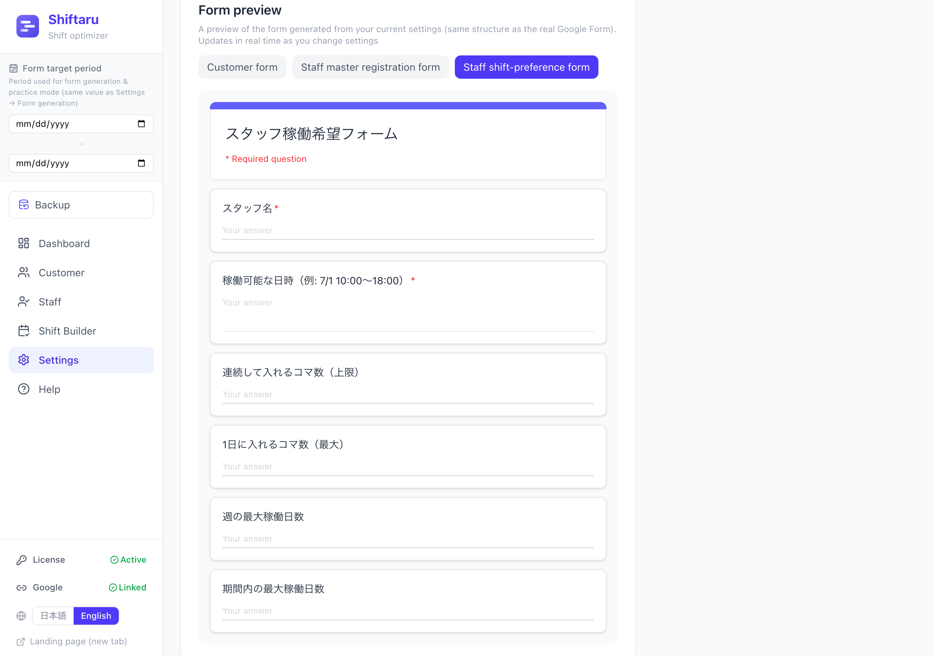
Task: Go to Dashboard in the sidebar
Action: click(81, 243)
